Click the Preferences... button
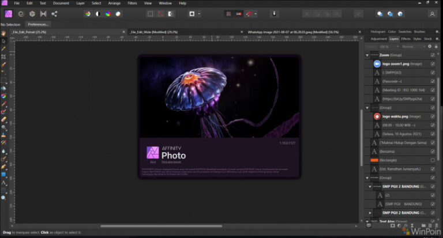The height and width of the screenshot is (238, 443). coord(38,24)
